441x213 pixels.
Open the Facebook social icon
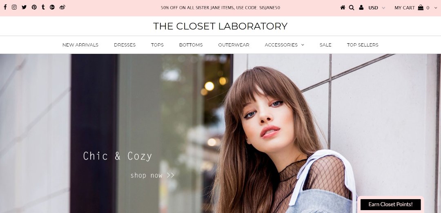point(5,7)
